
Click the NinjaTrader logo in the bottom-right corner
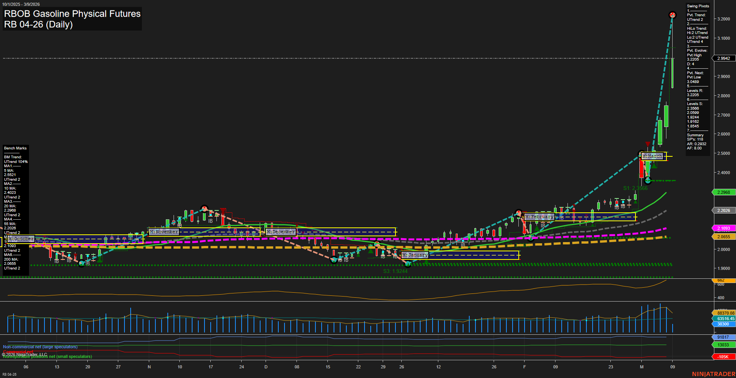[714, 373]
